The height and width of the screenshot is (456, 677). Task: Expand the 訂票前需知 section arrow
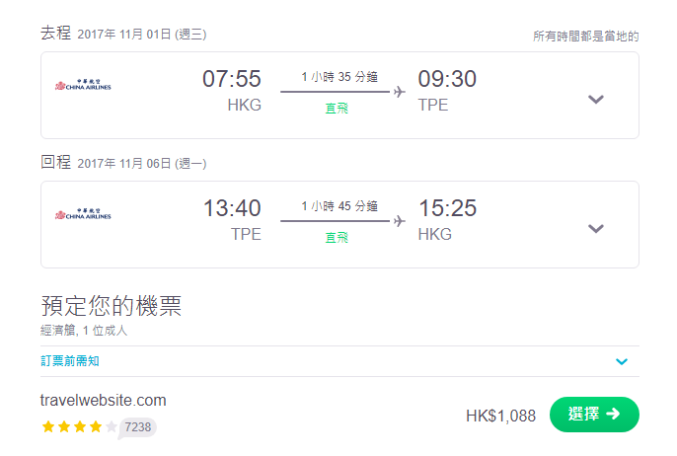coord(622,361)
